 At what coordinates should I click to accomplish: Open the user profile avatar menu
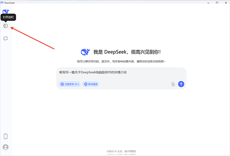(x=5, y=147)
